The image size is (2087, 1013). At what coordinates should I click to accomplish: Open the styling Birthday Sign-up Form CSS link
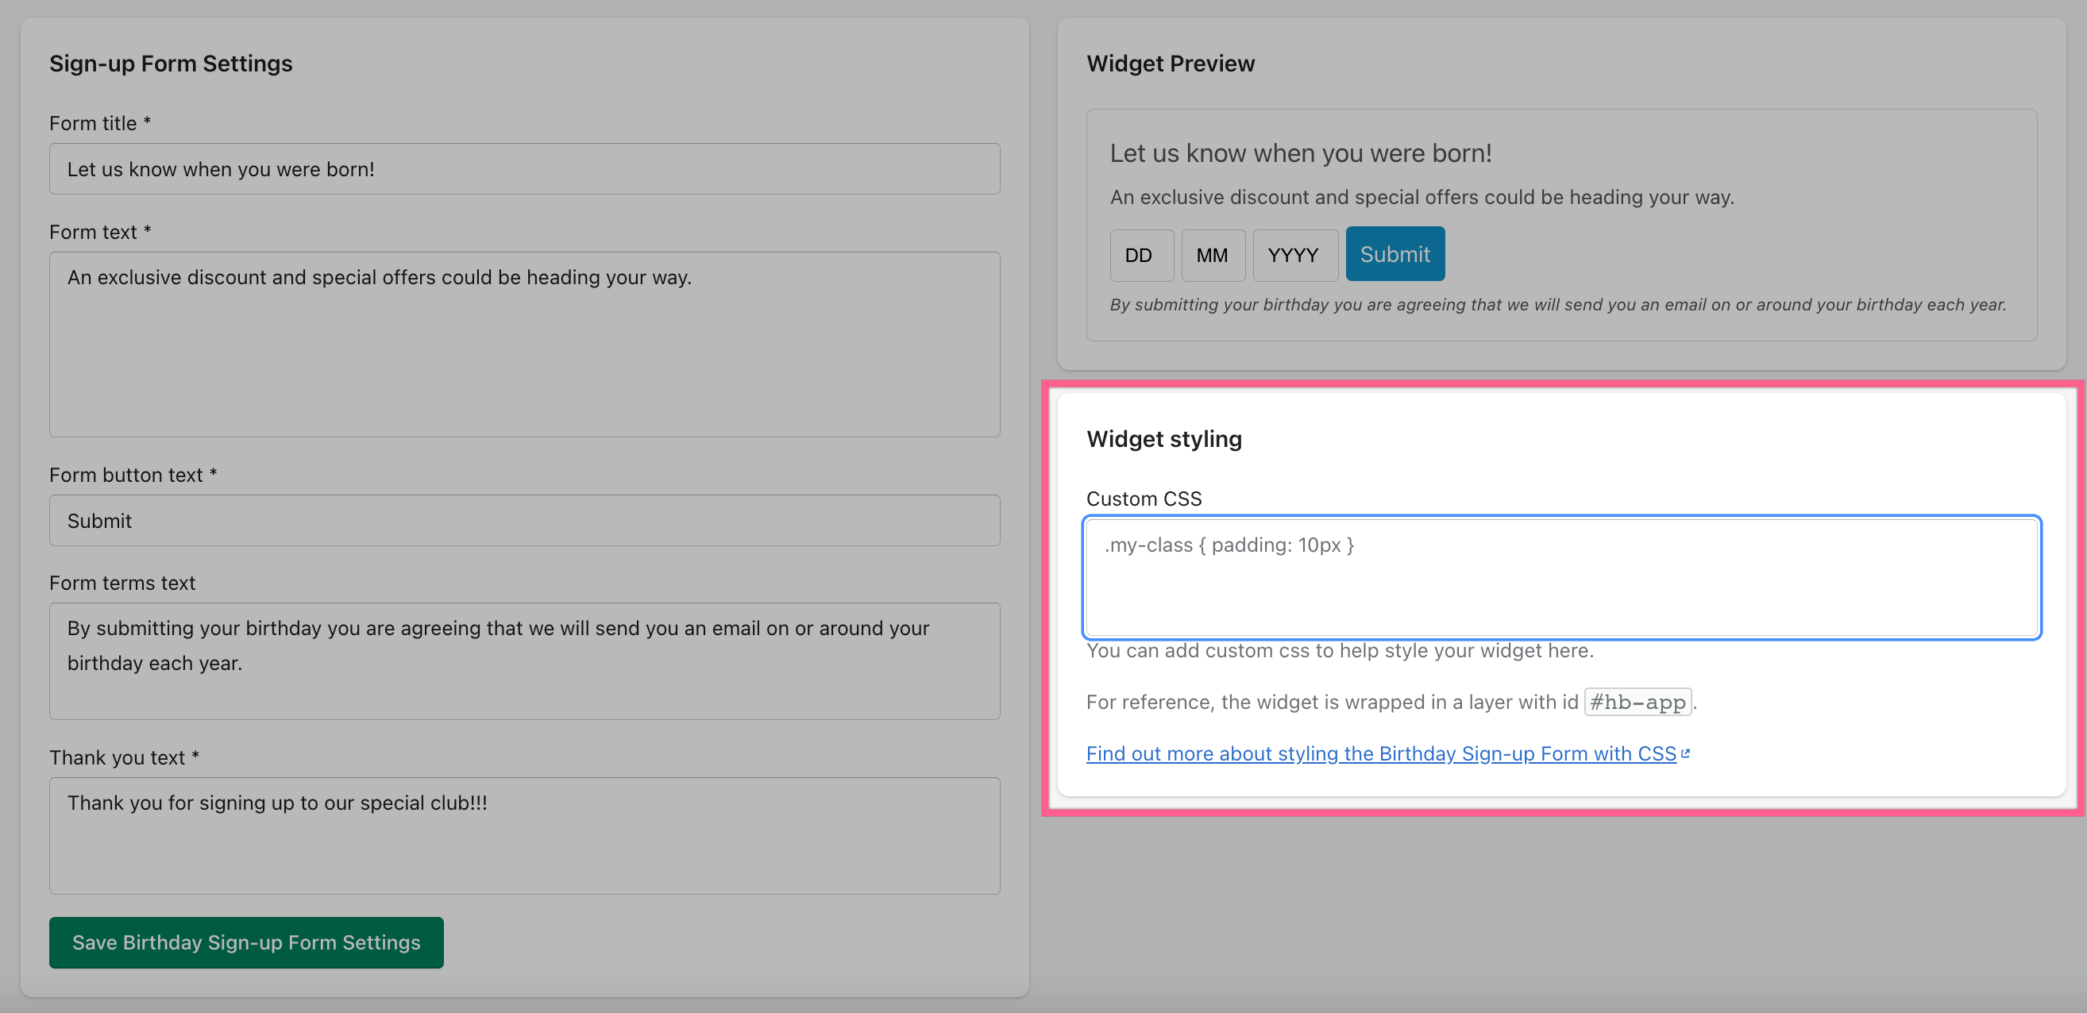(1380, 754)
